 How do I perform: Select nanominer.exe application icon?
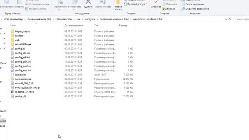12,79
